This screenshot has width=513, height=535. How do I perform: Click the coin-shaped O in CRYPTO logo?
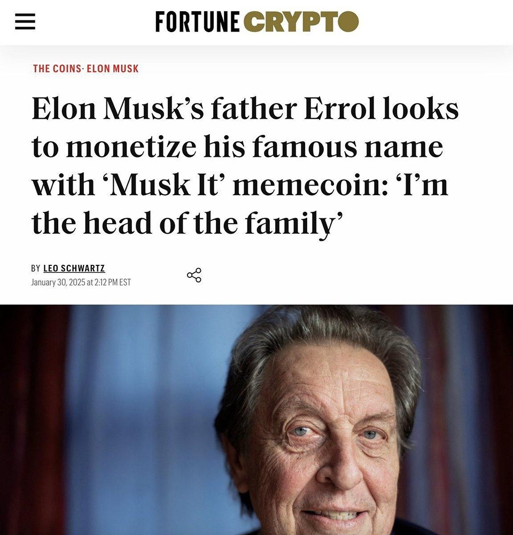coord(348,21)
